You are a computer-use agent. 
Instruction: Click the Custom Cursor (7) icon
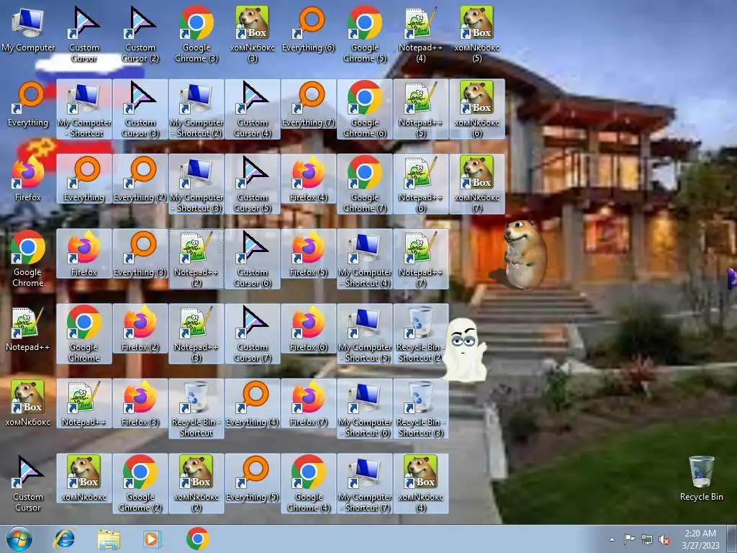[x=253, y=333]
